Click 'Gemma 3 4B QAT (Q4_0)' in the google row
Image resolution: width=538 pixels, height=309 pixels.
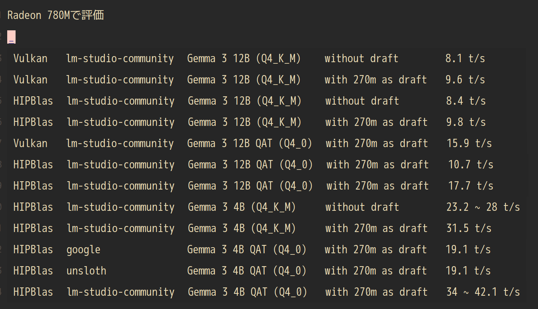point(247,250)
